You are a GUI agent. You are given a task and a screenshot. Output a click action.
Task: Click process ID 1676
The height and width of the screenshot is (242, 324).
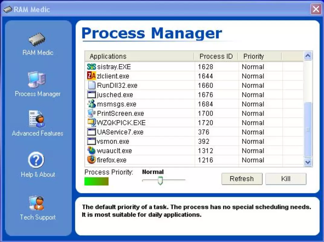(x=206, y=95)
